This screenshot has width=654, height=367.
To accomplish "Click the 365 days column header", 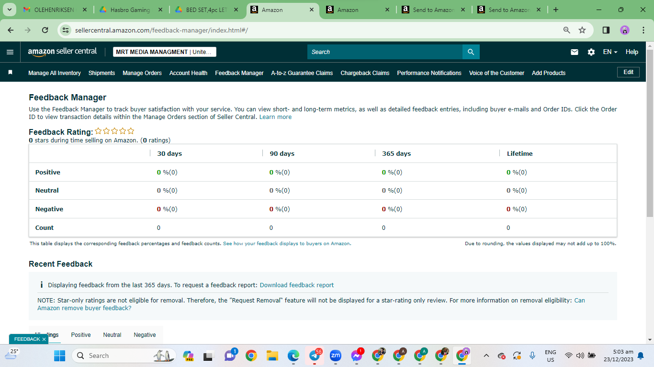I will [x=396, y=154].
